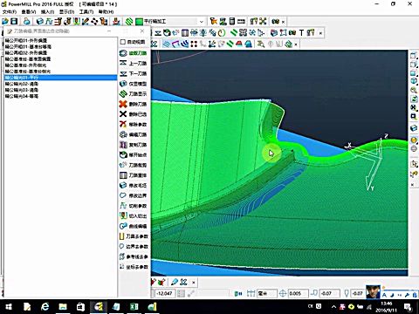Viewport: 419px width, 314px height.
Task: Select the first toolpath entry in list
Action: [x=60, y=40]
